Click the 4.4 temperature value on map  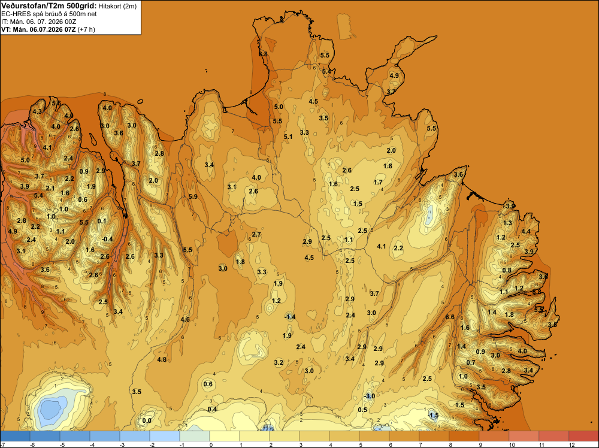point(526,231)
